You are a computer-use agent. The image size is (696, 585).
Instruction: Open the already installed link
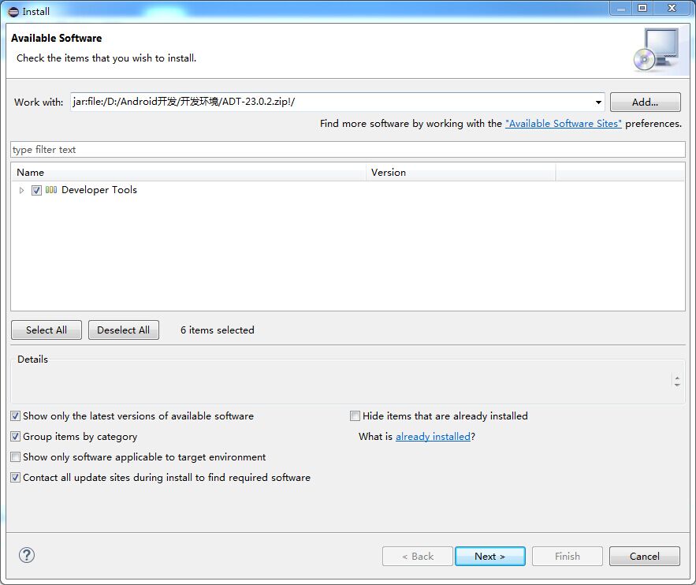(433, 437)
